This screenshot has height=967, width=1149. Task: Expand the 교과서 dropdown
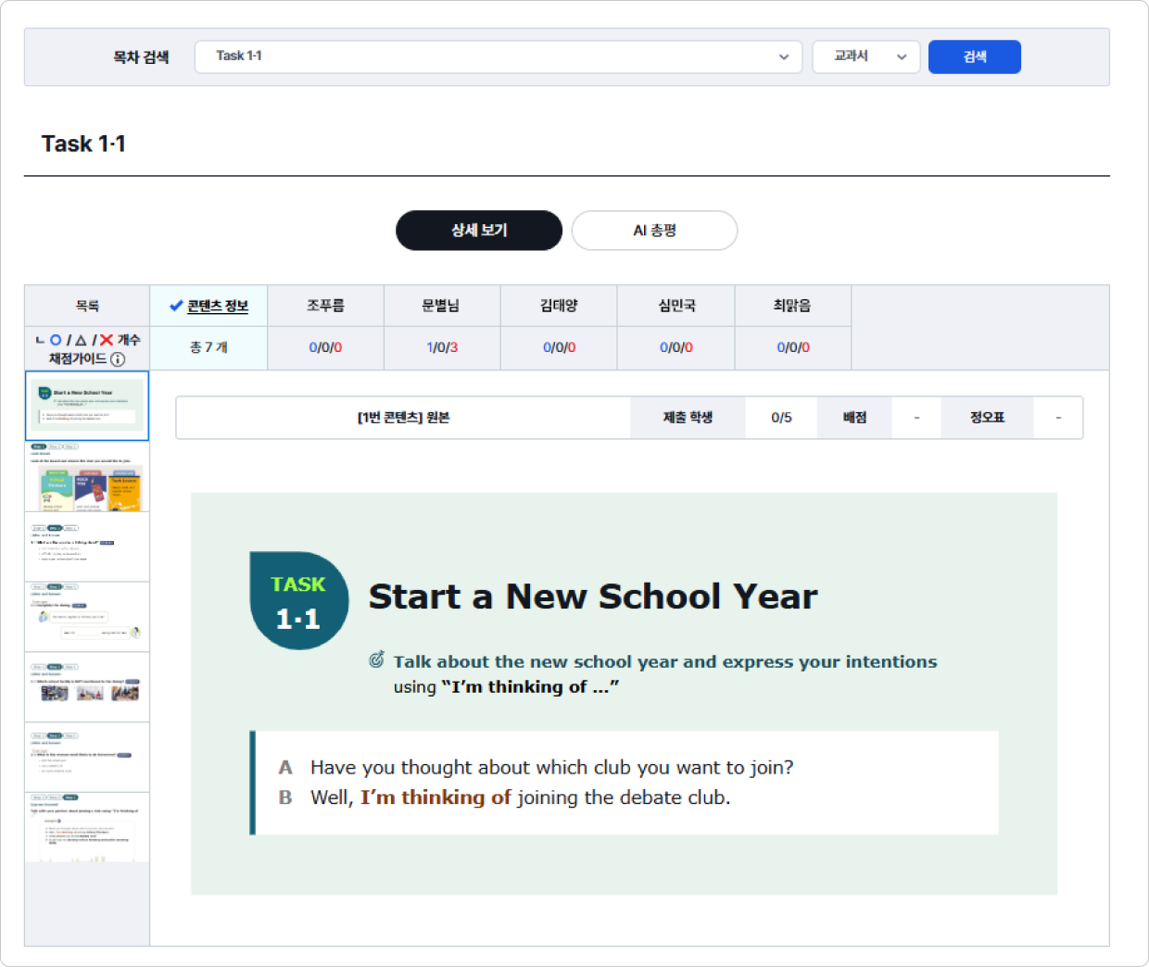(x=865, y=57)
